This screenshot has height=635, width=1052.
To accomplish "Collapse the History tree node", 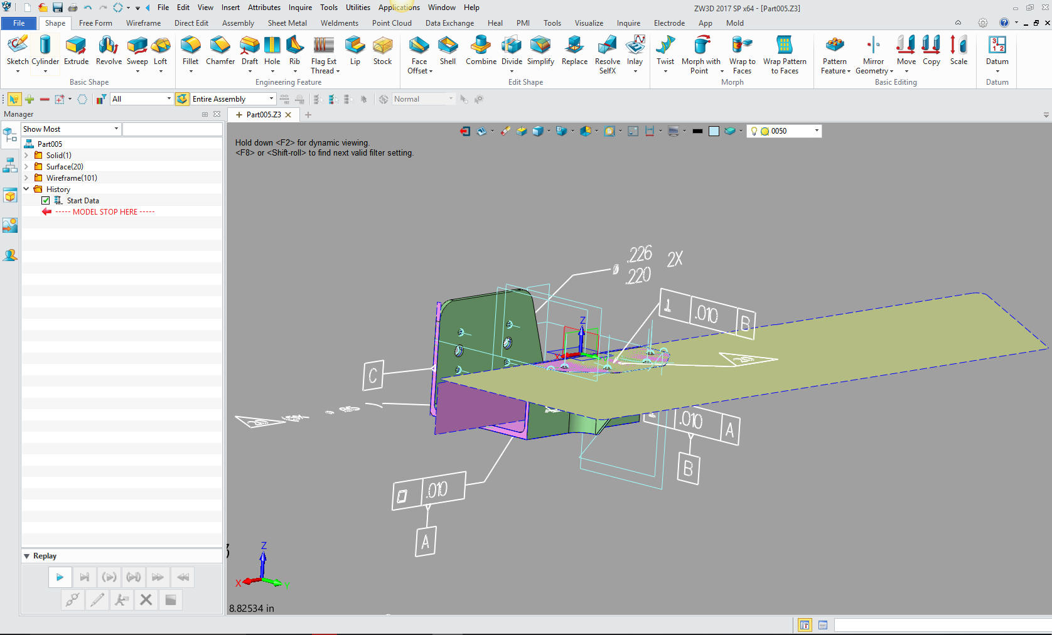I will tap(26, 189).
